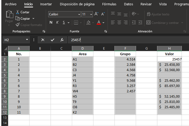This screenshot has width=189, height=126.
Task: Switch to the Vista tab
Action: coord(163,4)
